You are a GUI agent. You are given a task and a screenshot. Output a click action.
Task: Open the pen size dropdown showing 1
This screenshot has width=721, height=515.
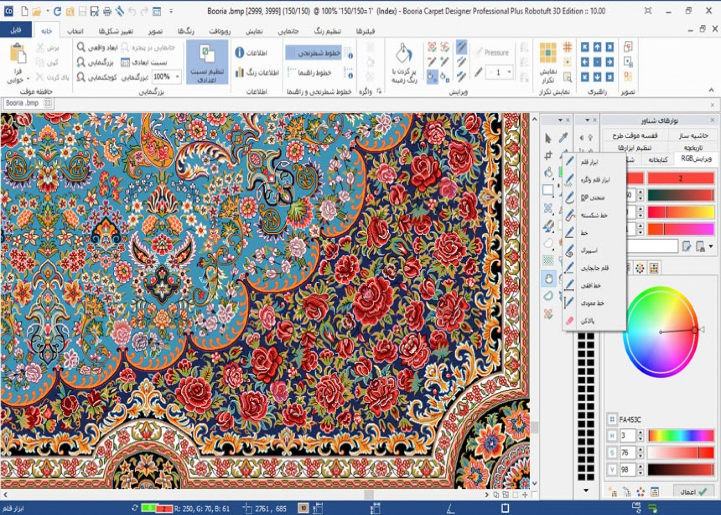(x=509, y=72)
